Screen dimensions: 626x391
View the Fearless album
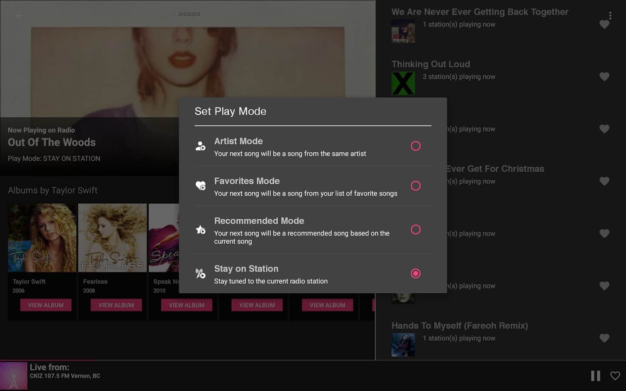pos(116,305)
